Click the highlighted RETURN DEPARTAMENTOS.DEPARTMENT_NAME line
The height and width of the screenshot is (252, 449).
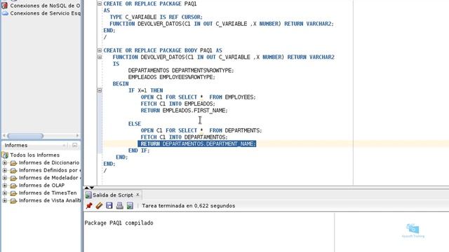[196, 143]
